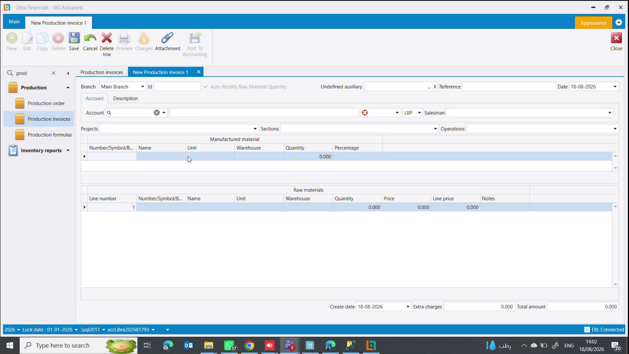Expand the Salesman dropdown
629x354 pixels.
point(610,112)
